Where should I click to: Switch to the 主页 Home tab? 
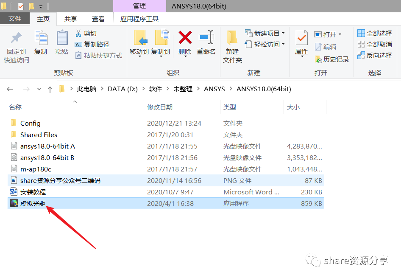(x=43, y=19)
